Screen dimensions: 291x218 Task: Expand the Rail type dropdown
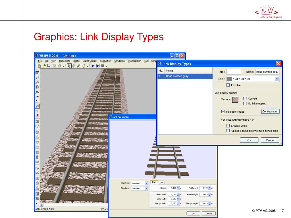pyautogui.click(x=147, y=183)
